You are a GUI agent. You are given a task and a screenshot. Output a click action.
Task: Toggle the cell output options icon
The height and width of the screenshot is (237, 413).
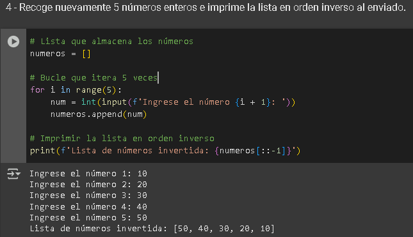[x=13, y=174]
